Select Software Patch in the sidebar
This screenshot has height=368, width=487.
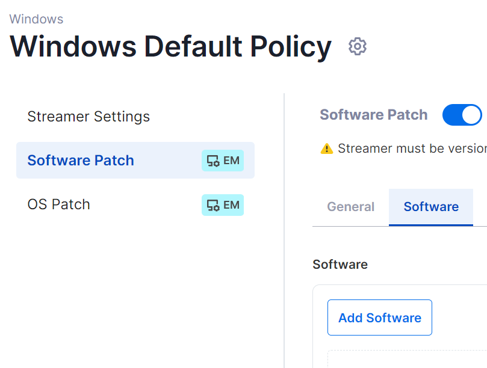(80, 161)
